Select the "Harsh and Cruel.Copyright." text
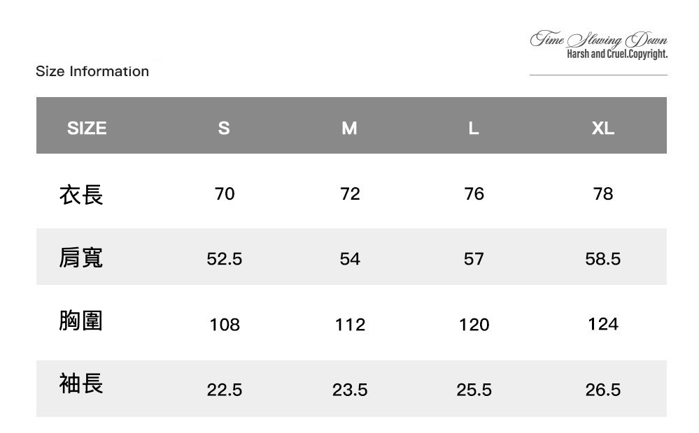Image resolution: width=699 pixels, height=433 pixels. pyautogui.click(x=616, y=54)
